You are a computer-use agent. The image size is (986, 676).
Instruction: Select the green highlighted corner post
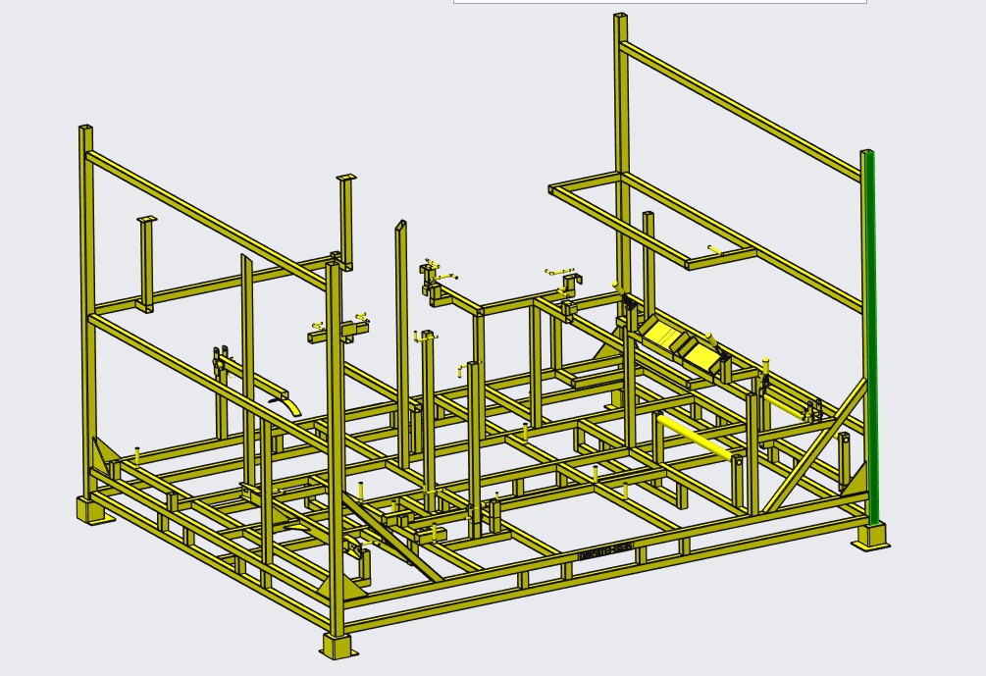coord(869,338)
